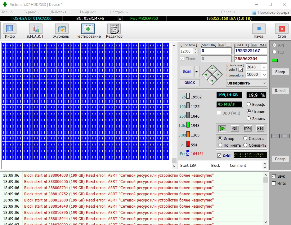Click the RD indicator
The width and height of the screenshot is (291, 225).
285,136
